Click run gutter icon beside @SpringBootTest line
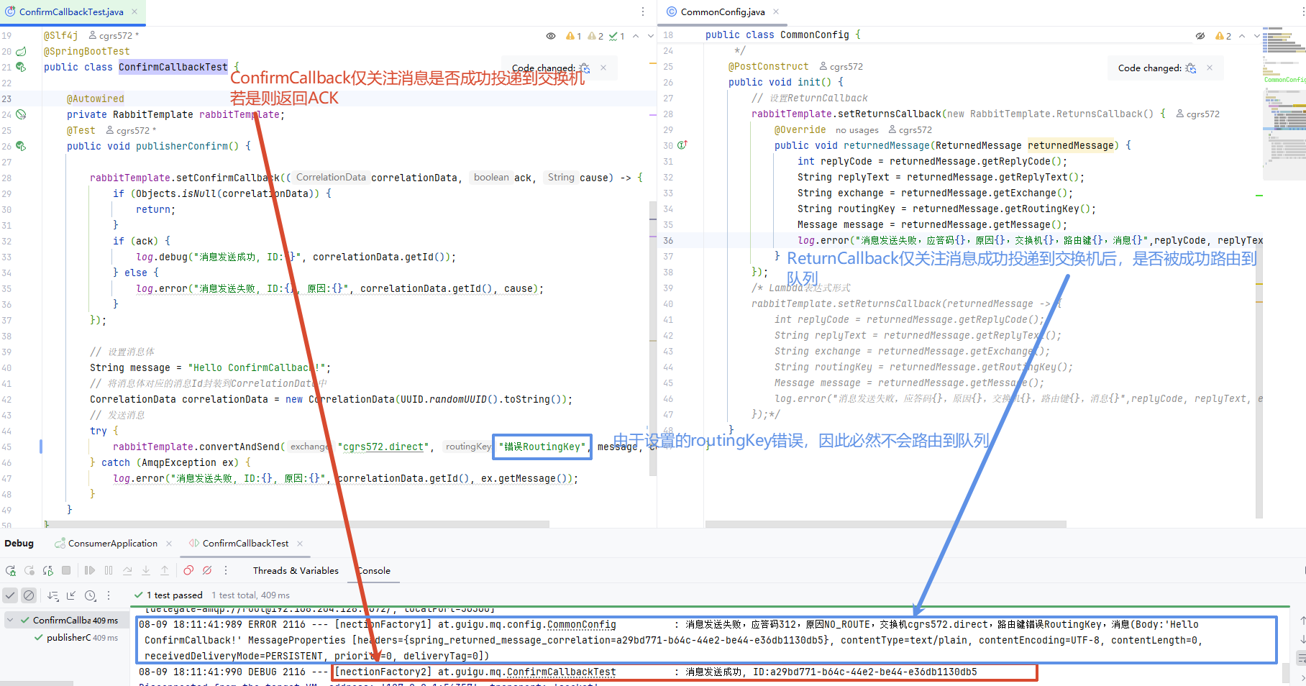Viewport: 1306px width, 686px height. (x=21, y=51)
